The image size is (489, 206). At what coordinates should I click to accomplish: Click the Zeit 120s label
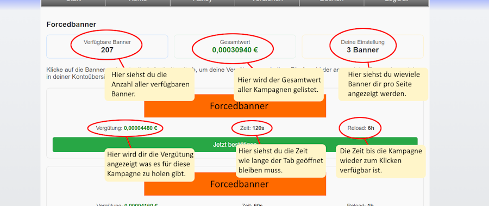pos(252,128)
